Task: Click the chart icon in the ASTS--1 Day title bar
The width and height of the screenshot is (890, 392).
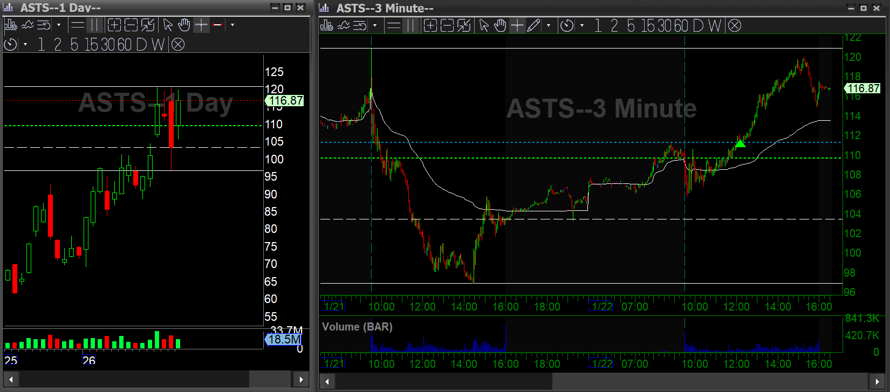Action: 8,8
